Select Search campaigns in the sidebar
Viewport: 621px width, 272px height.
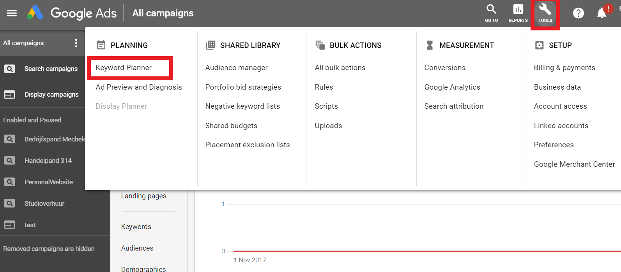(51, 69)
